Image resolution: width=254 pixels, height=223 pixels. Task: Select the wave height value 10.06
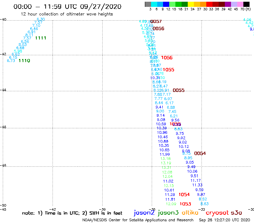[x=192, y=171]
